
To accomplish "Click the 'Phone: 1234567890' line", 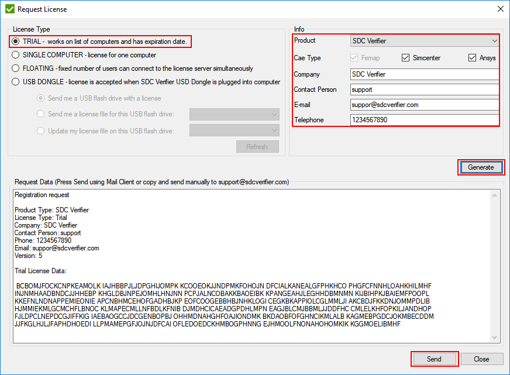I will (43, 240).
